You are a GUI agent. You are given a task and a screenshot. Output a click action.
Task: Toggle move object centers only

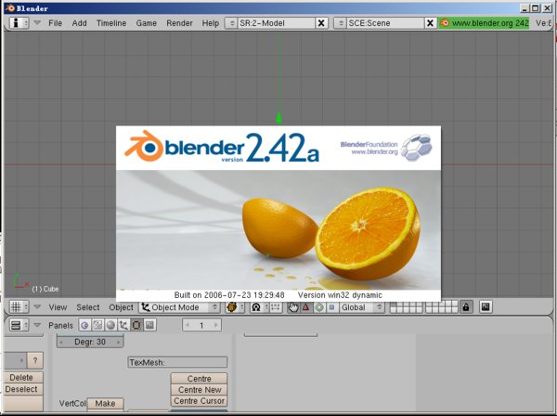point(276,307)
